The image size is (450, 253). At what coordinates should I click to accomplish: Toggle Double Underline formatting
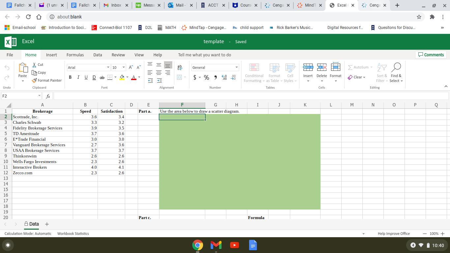pos(94,77)
